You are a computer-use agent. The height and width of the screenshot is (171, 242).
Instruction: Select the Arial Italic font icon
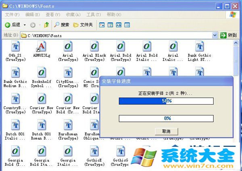coord(173,46)
